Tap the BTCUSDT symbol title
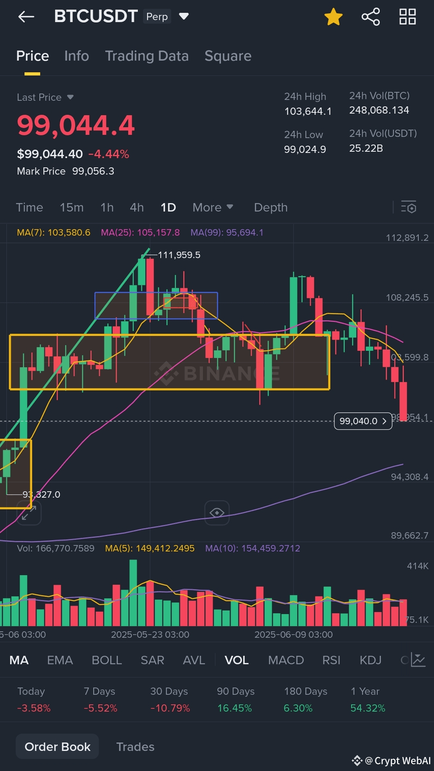The image size is (434, 771). (x=96, y=16)
